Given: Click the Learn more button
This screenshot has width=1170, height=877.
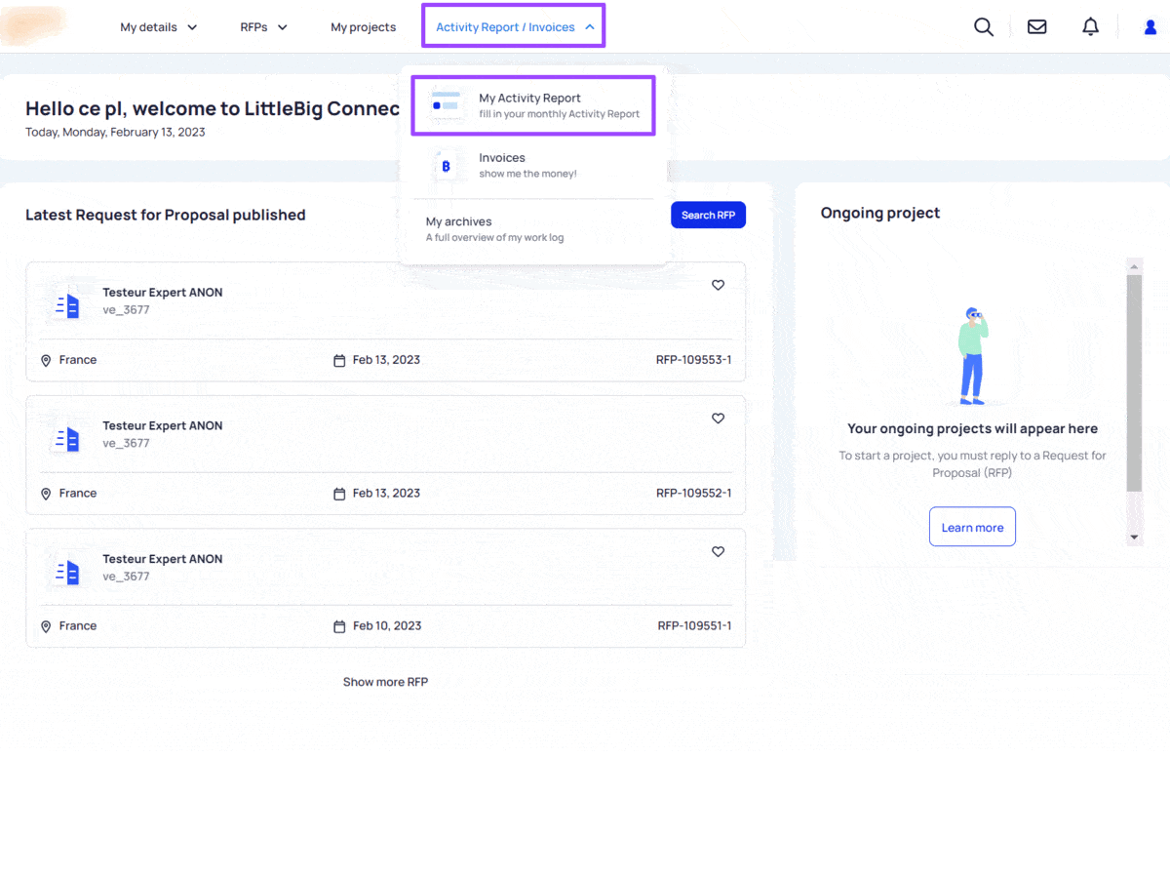Looking at the screenshot, I should 972,527.
